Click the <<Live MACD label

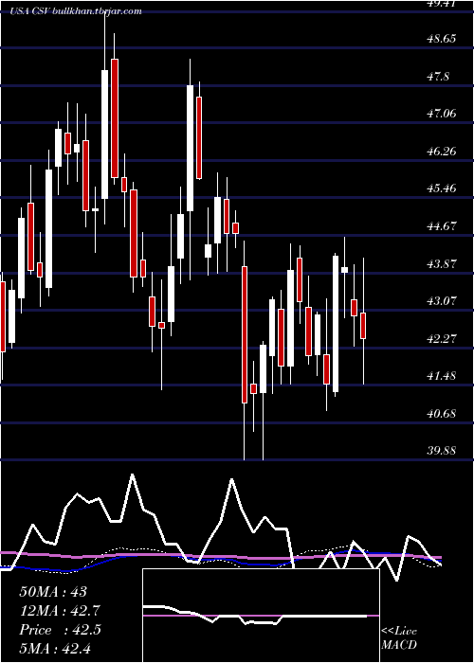[x=399, y=638]
